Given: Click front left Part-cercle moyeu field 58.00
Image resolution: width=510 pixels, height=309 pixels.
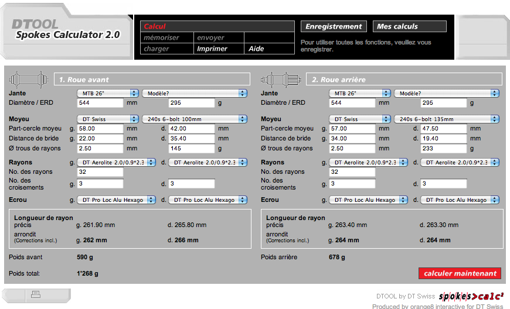Looking at the screenshot, I should 100,129.
